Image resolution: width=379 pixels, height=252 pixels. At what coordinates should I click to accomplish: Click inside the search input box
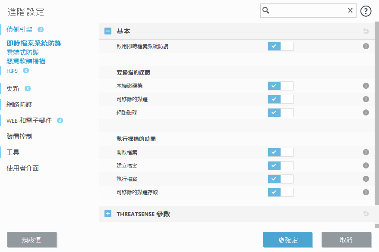(306, 10)
